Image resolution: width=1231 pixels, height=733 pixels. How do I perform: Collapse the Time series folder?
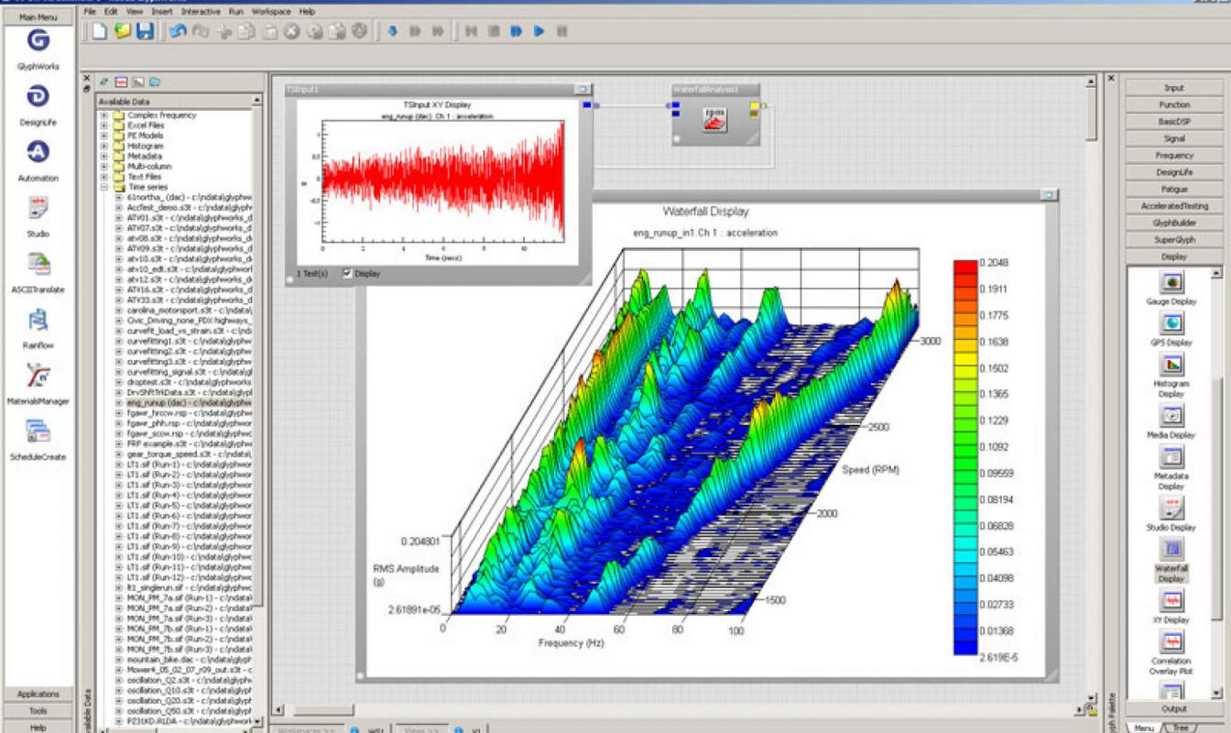tap(104, 187)
